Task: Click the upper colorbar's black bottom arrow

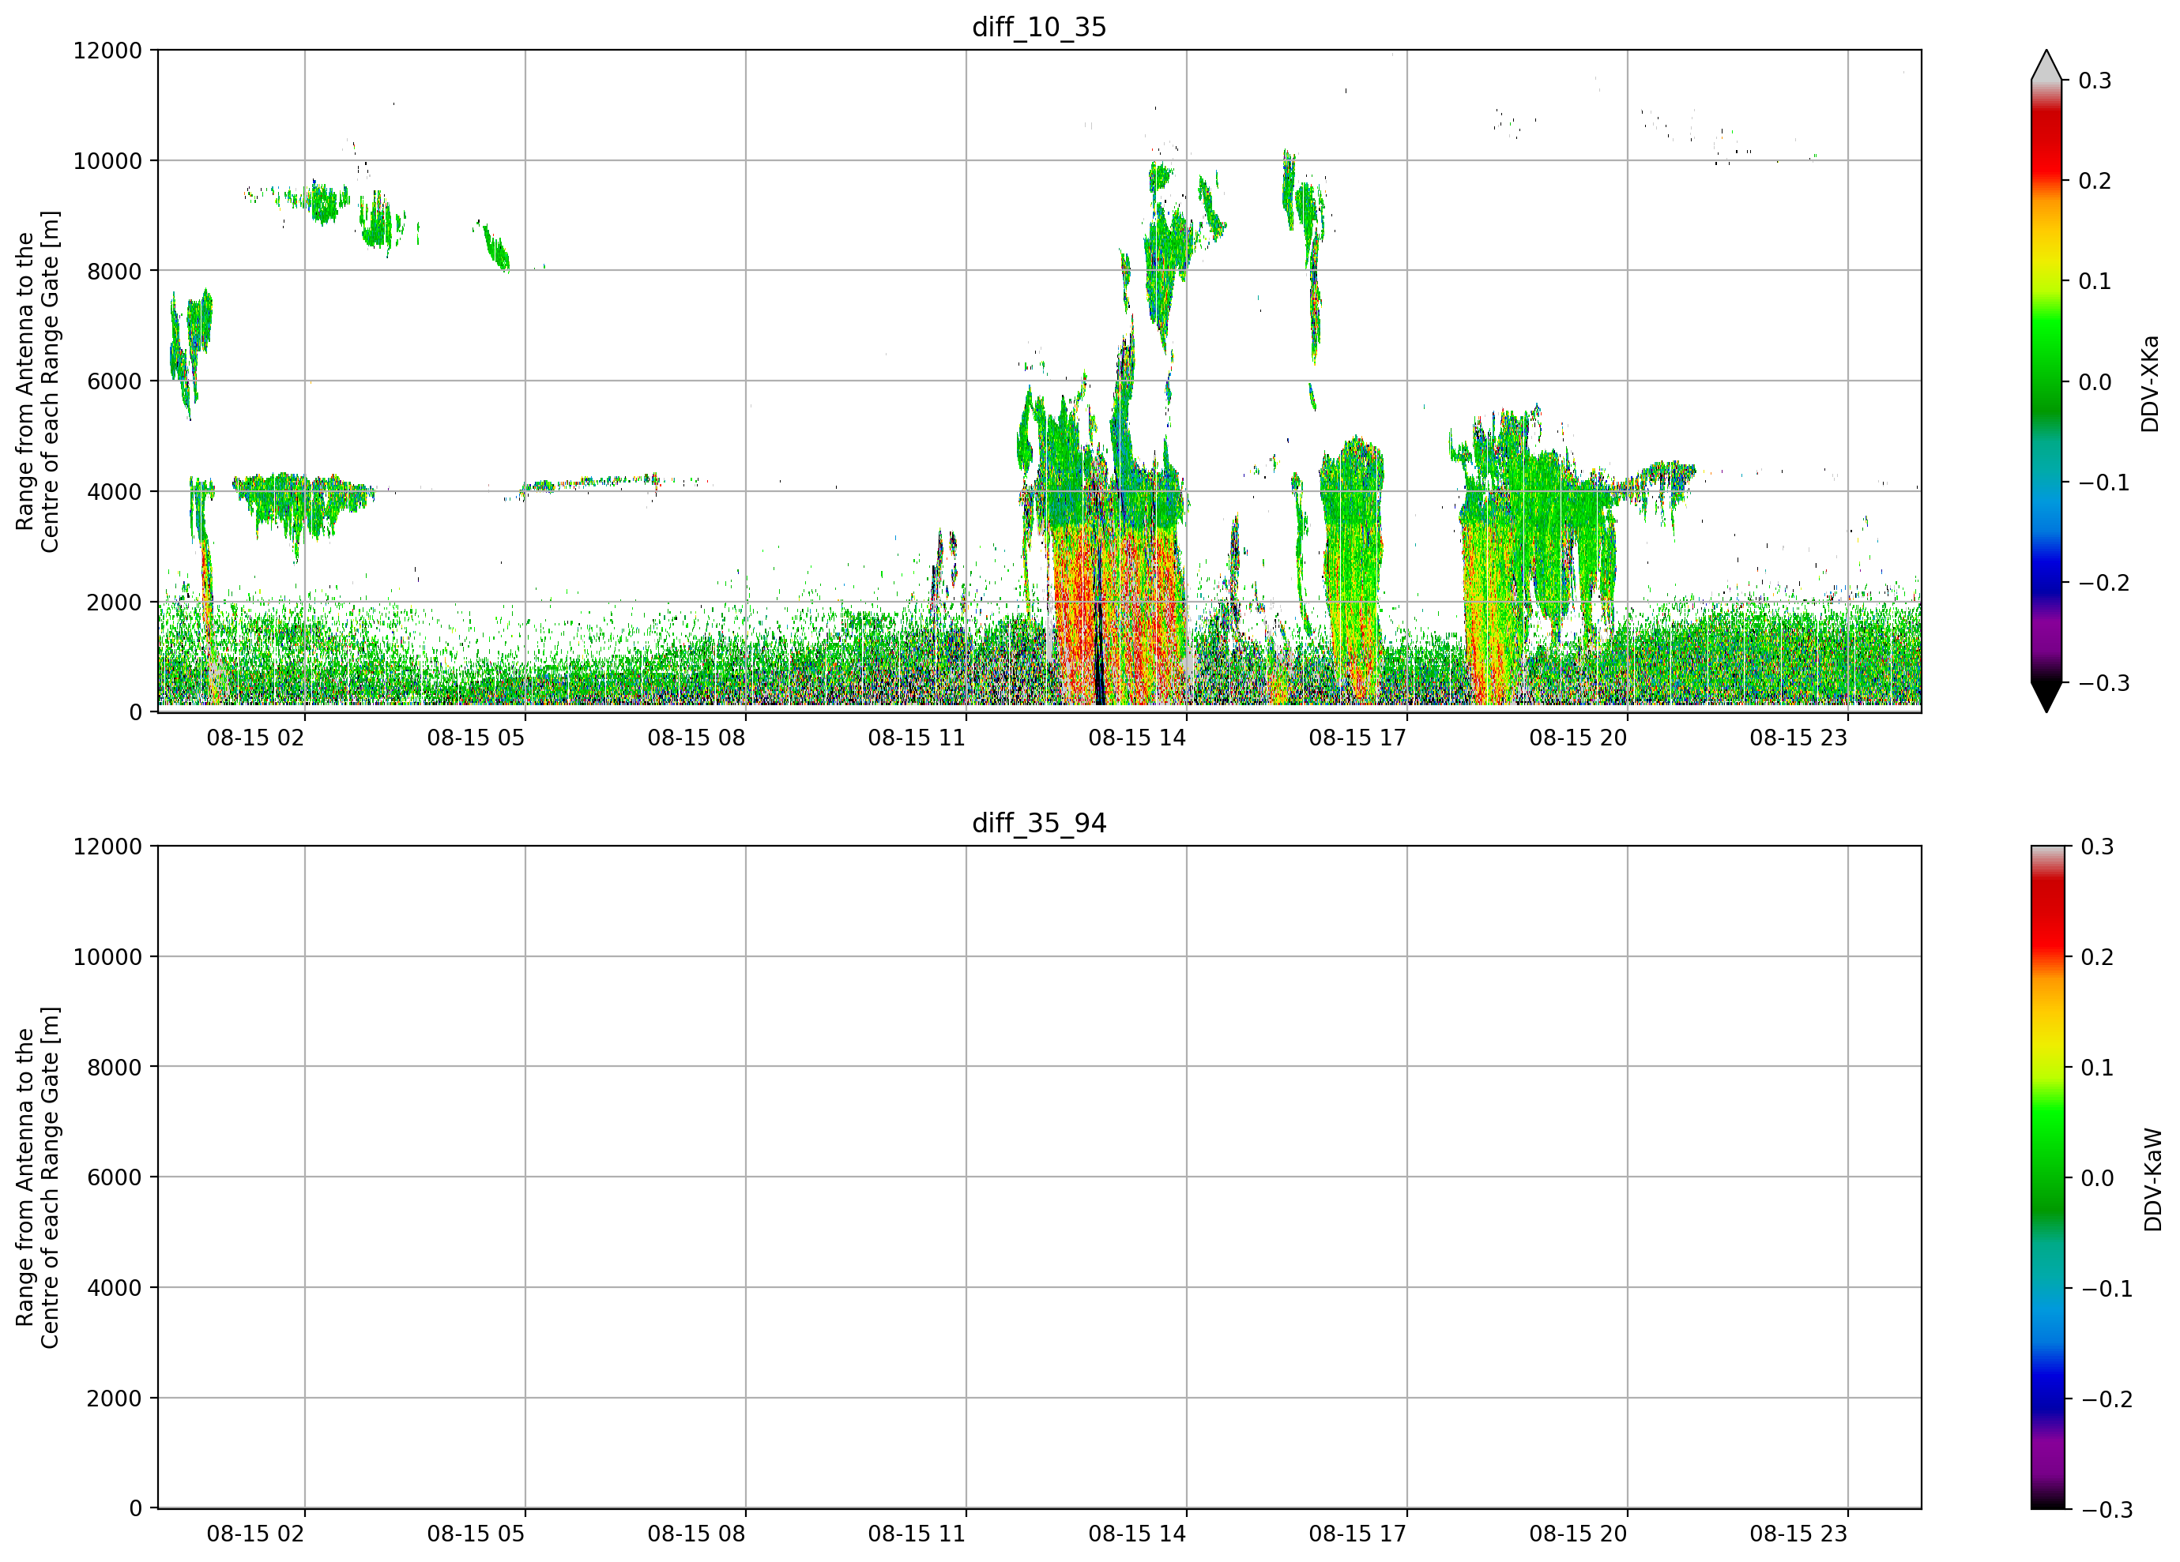Action: tap(2046, 697)
